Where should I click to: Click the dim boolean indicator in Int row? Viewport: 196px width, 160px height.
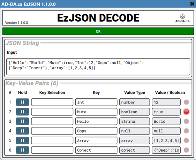[x=186, y=102]
